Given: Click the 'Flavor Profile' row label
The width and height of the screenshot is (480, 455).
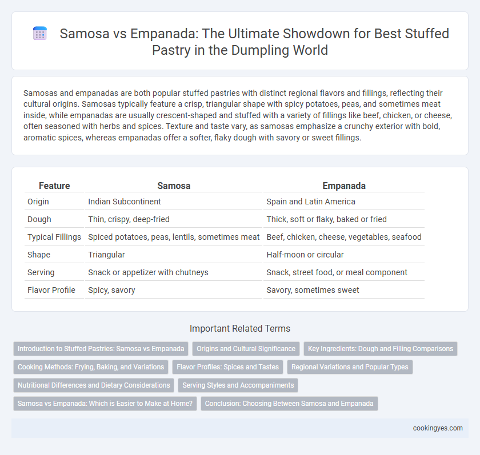Looking at the screenshot, I should click(51, 290).
